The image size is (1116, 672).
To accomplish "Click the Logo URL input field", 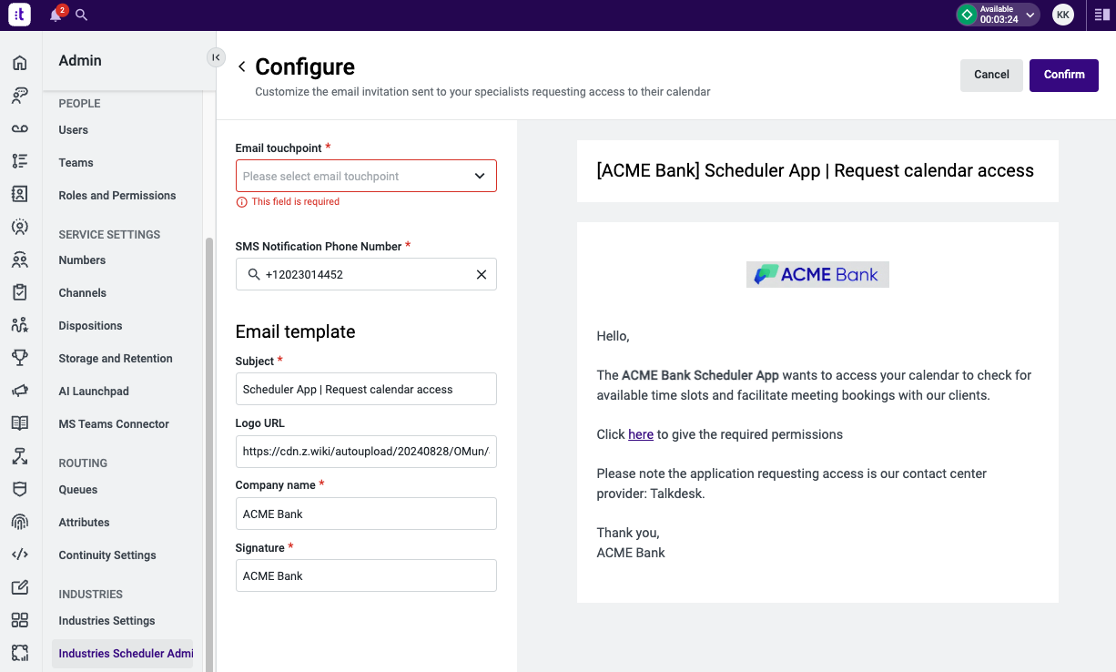I will tap(366, 451).
